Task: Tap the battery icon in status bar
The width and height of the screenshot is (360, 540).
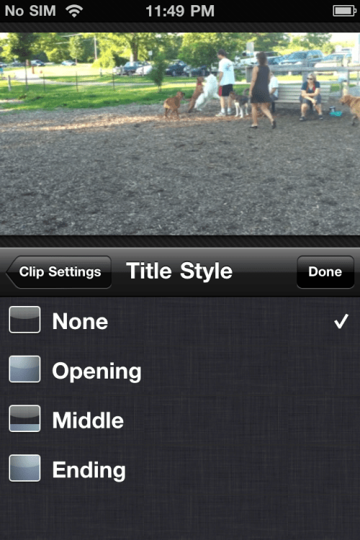Action: [344, 11]
